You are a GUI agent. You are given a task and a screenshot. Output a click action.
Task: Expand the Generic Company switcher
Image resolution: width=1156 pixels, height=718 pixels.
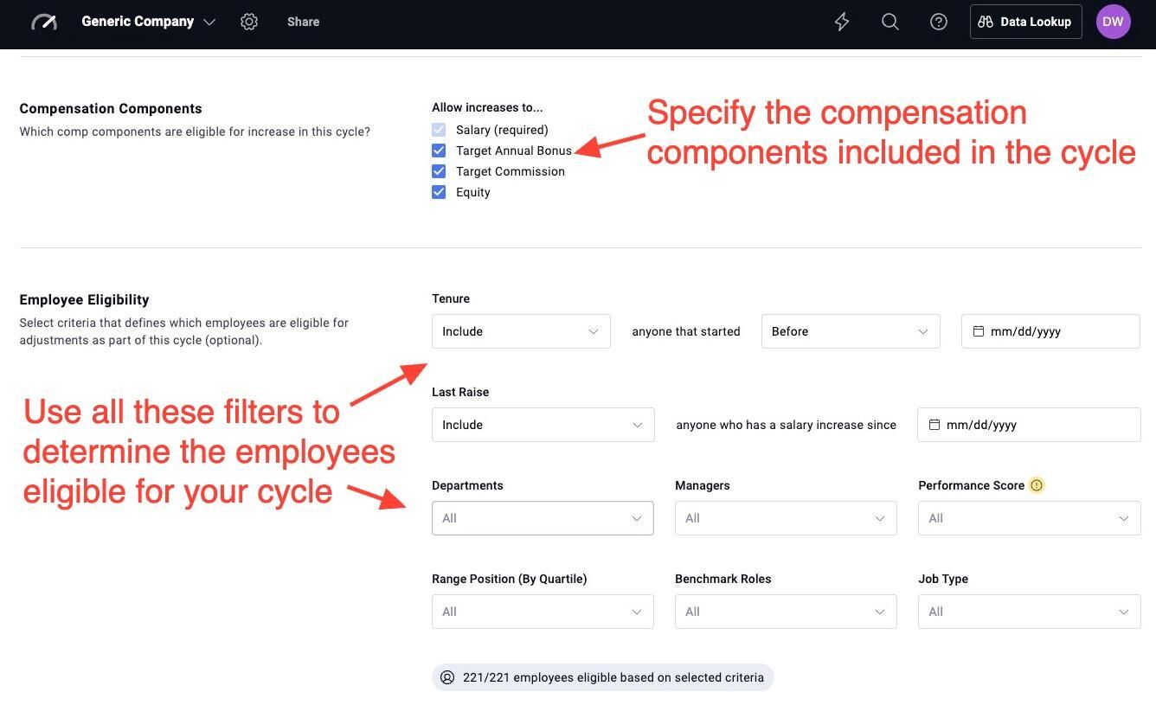148,22
